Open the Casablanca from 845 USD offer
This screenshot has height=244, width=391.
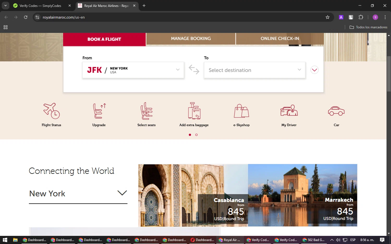click(x=193, y=195)
